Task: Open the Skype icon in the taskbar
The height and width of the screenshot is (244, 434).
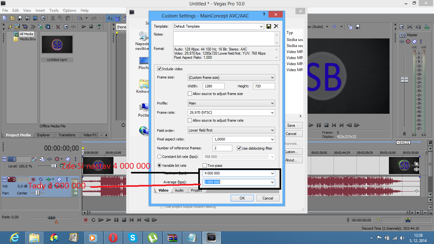Action: click(132, 237)
